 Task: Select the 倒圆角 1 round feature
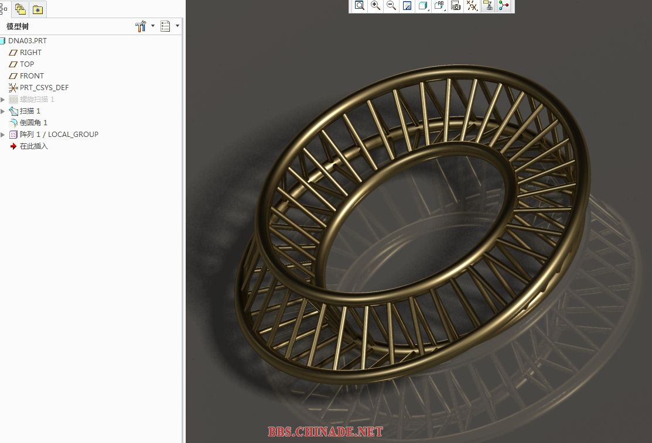coord(33,122)
